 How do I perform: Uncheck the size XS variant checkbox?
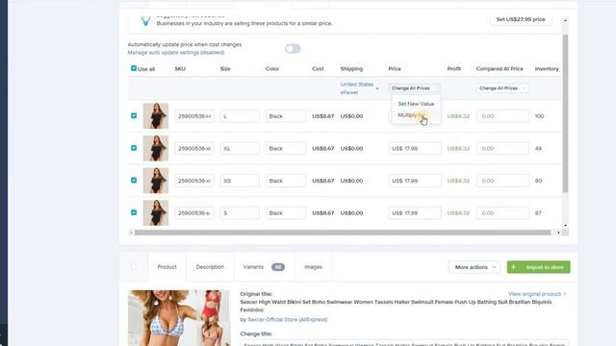click(134, 180)
